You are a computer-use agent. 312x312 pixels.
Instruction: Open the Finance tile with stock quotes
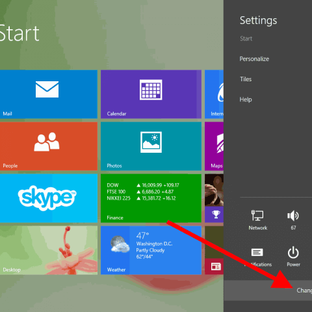pyautogui.click(x=151, y=198)
